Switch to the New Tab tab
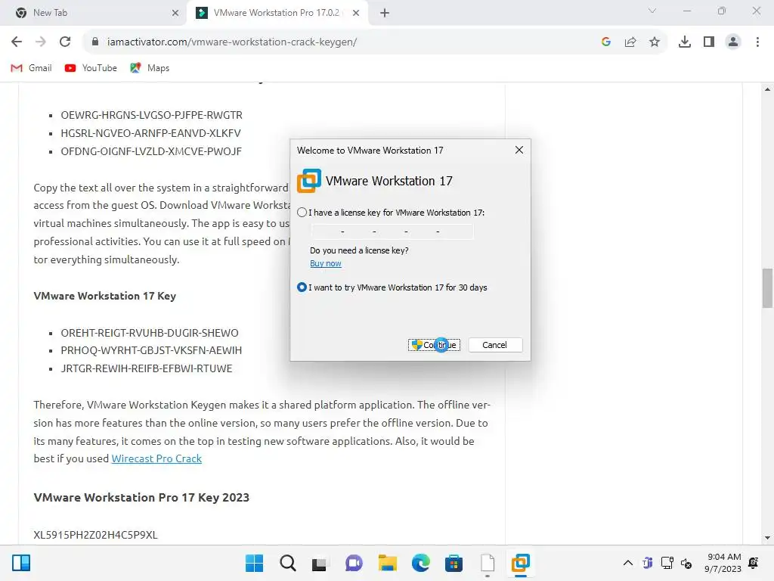This screenshot has width=774, height=581. [94, 13]
